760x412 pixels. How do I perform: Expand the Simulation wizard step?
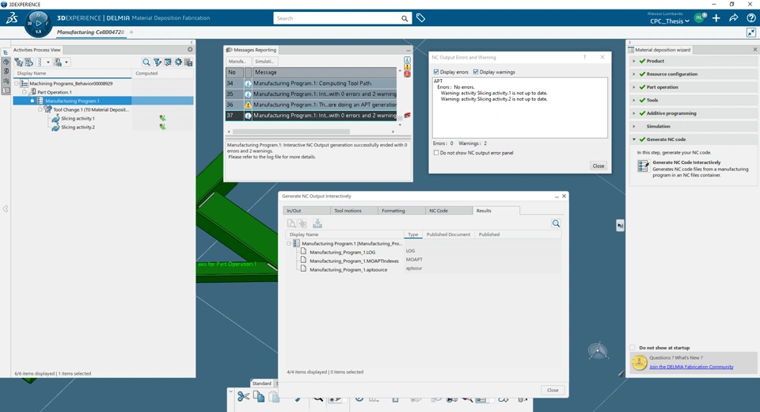click(634, 126)
